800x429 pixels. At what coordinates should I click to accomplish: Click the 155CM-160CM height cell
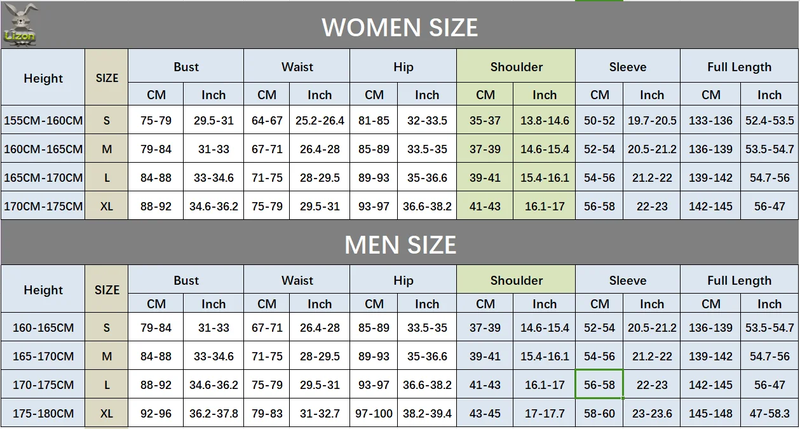(x=43, y=120)
